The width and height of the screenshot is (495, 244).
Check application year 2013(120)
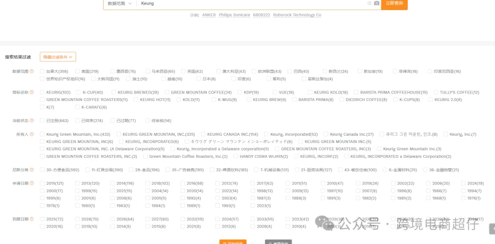[x=77, y=183]
